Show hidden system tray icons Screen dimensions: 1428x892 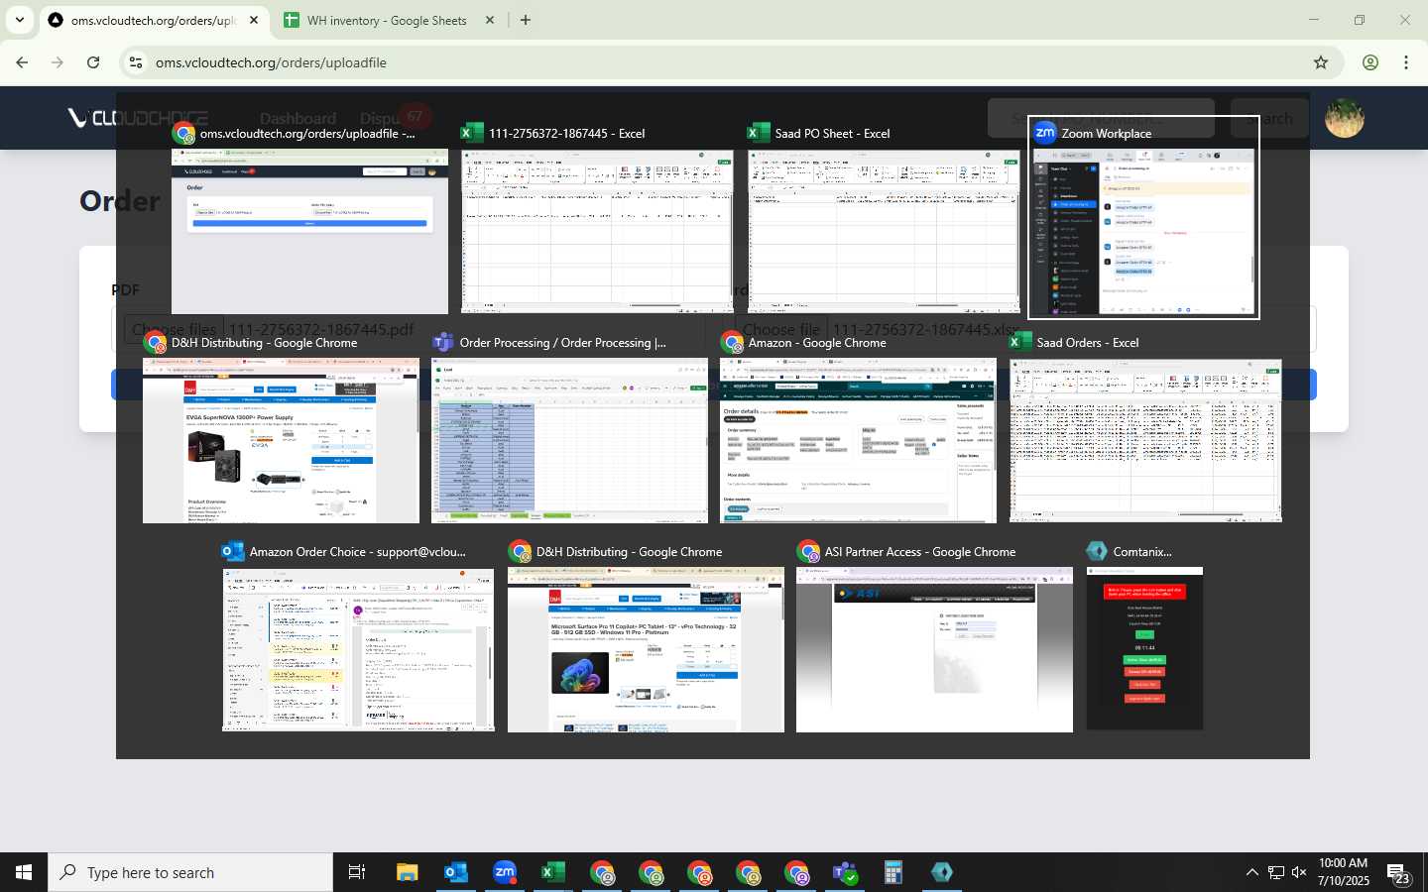[1251, 872]
